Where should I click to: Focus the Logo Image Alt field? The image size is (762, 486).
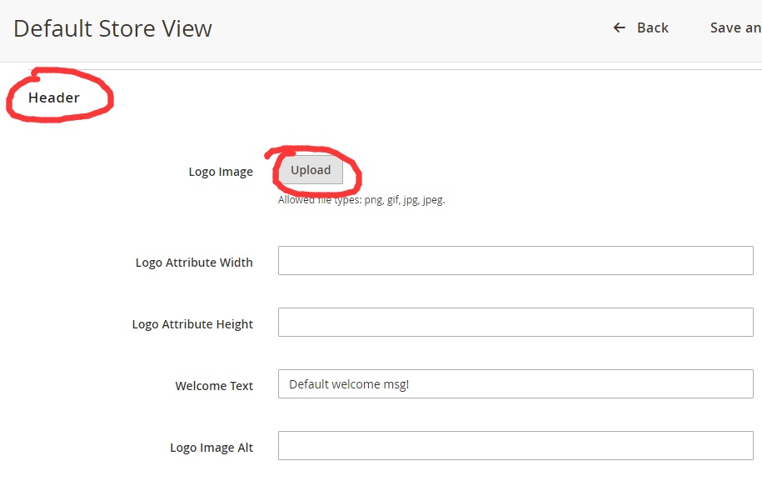pyautogui.click(x=515, y=446)
